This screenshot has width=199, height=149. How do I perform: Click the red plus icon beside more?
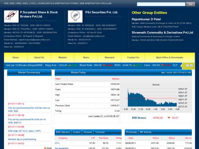tap(45, 148)
